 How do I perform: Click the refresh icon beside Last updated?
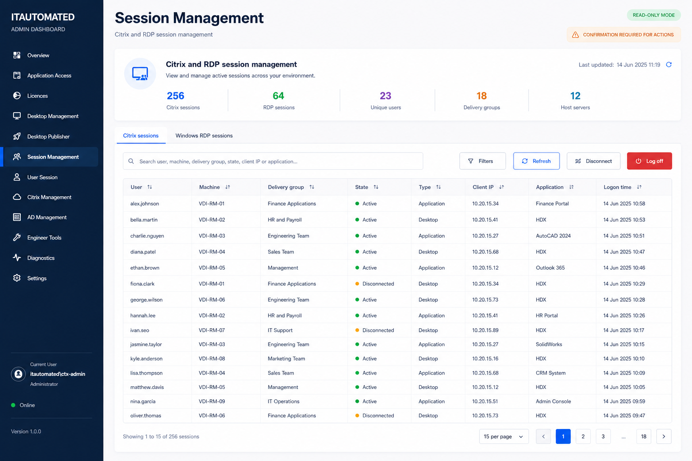click(669, 65)
